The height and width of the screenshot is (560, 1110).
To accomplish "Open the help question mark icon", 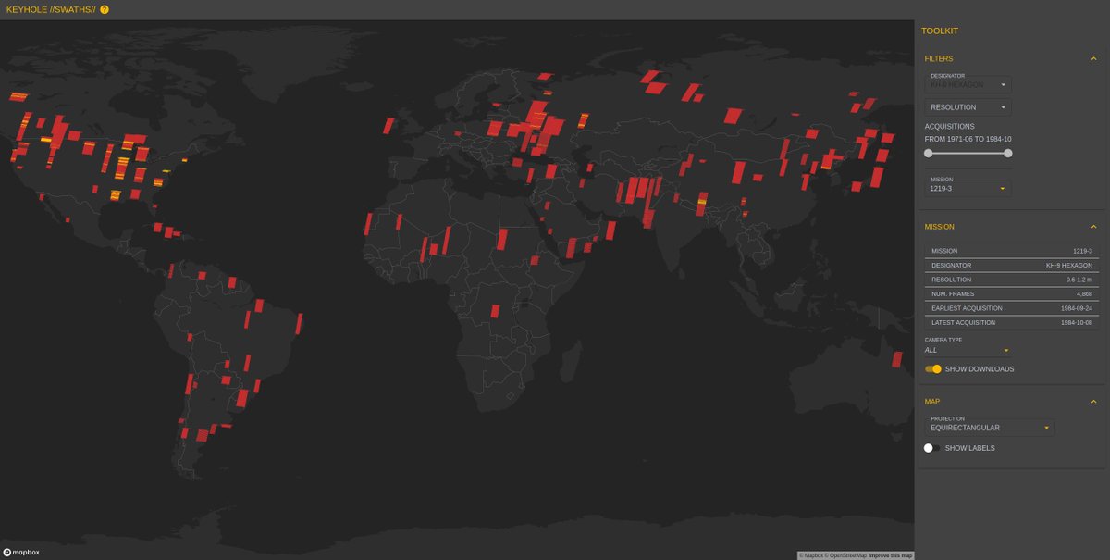I will pos(105,9).
